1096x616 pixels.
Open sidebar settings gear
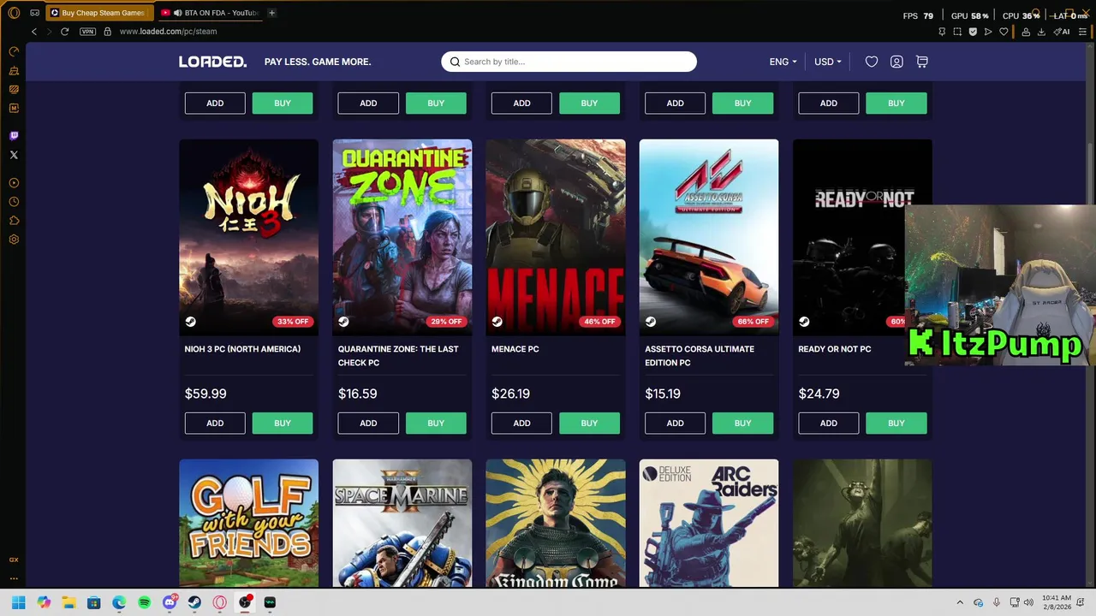(14, 240)
